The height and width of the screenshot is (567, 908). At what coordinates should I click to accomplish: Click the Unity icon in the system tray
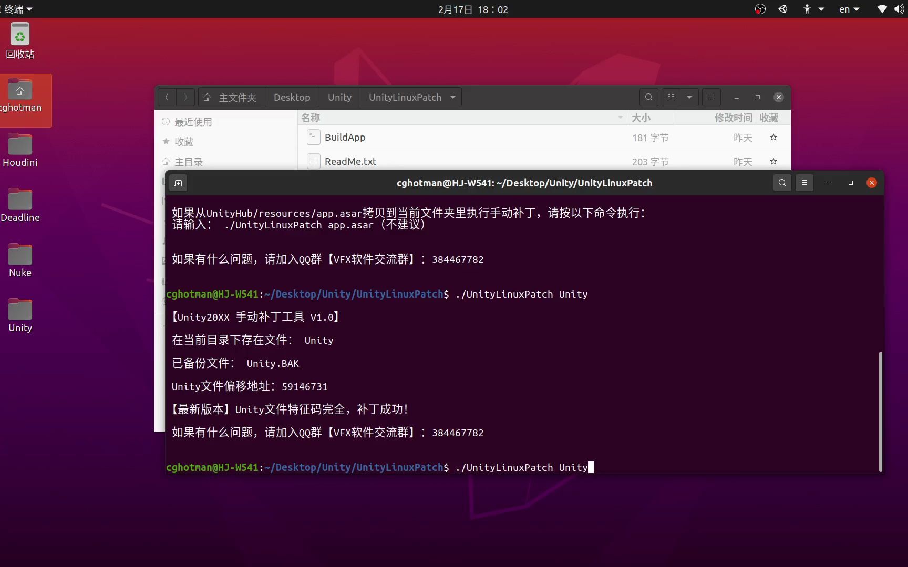782,9
